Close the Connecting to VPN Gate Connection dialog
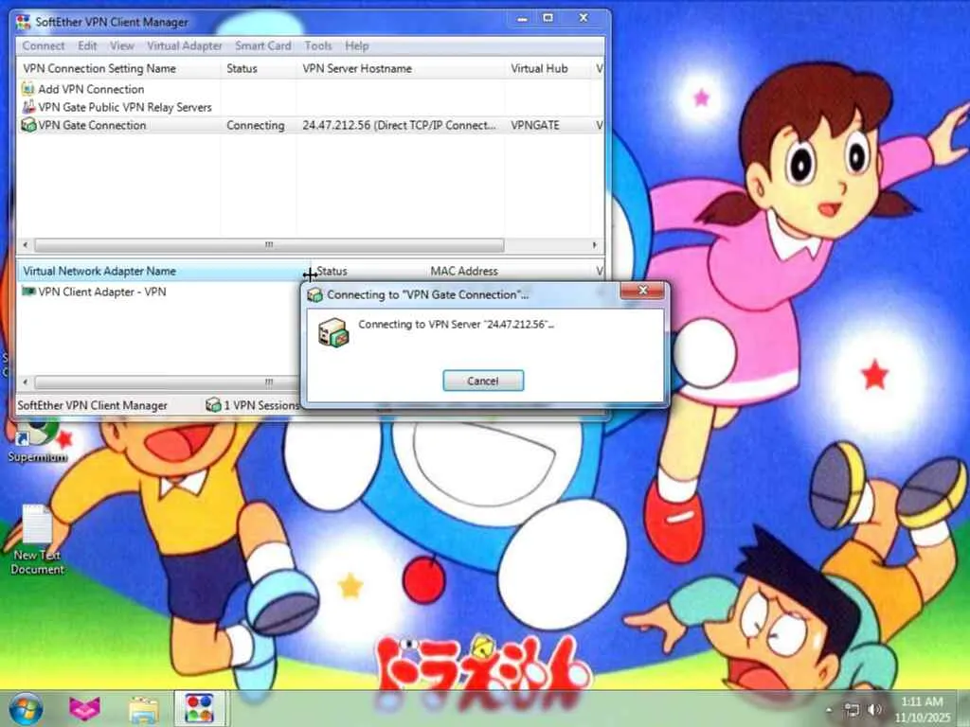Screen dimensions: 970x727 click(643, 290)
